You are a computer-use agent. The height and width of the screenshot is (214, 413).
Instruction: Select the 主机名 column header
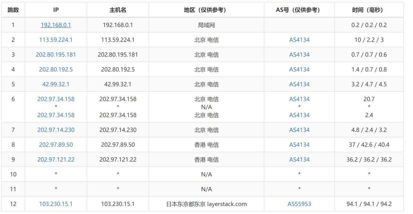pos(118,10)
